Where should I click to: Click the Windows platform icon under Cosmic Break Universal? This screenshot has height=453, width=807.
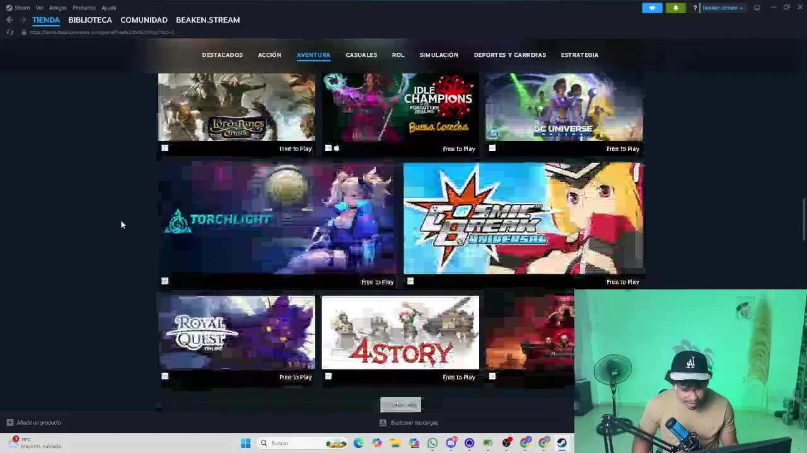pyautogui.click(x=410, y=281)
